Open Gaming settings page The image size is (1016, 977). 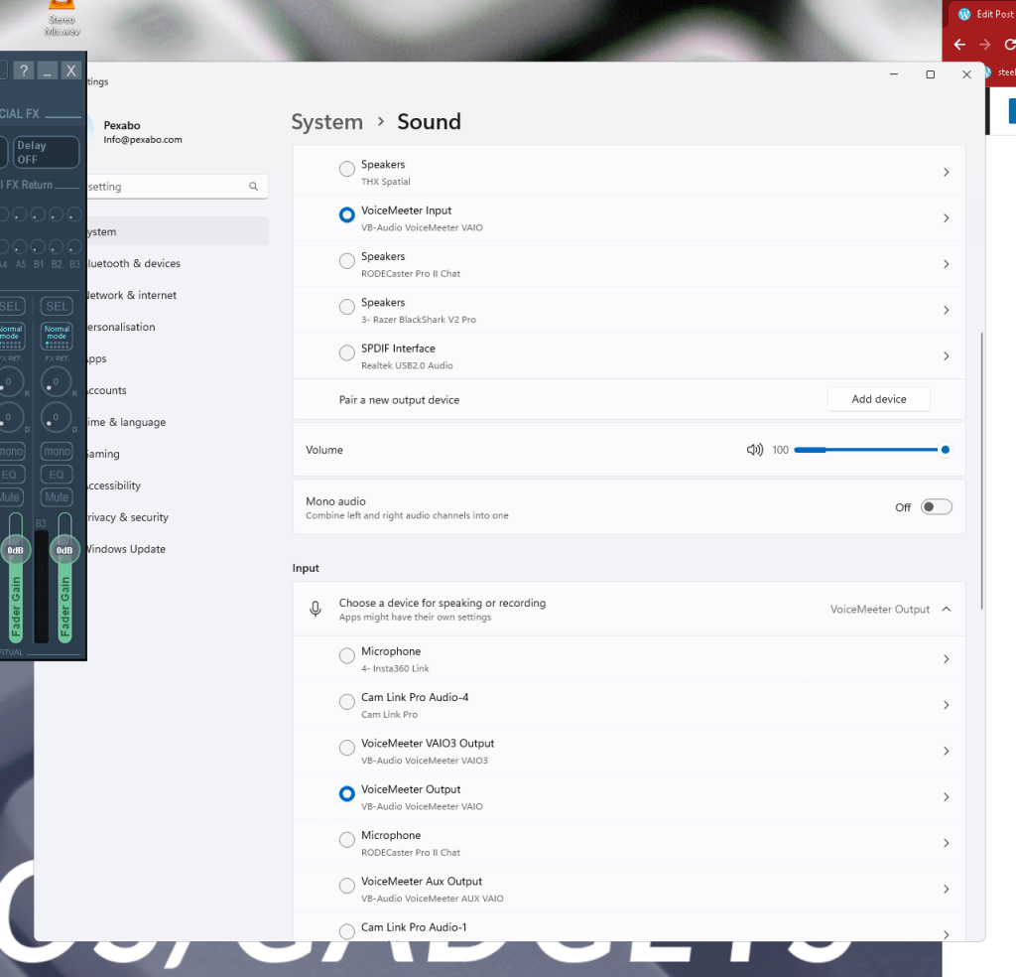pyautogui.click(x=177, y=454)
